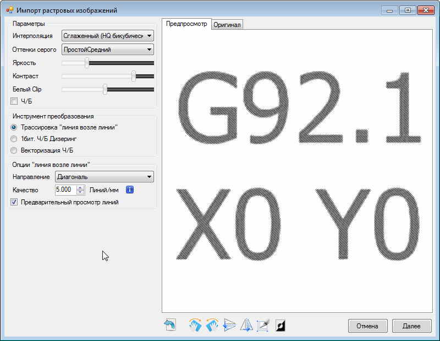
Task: Switch to the Оригинал tab
Action: [227, 25]
